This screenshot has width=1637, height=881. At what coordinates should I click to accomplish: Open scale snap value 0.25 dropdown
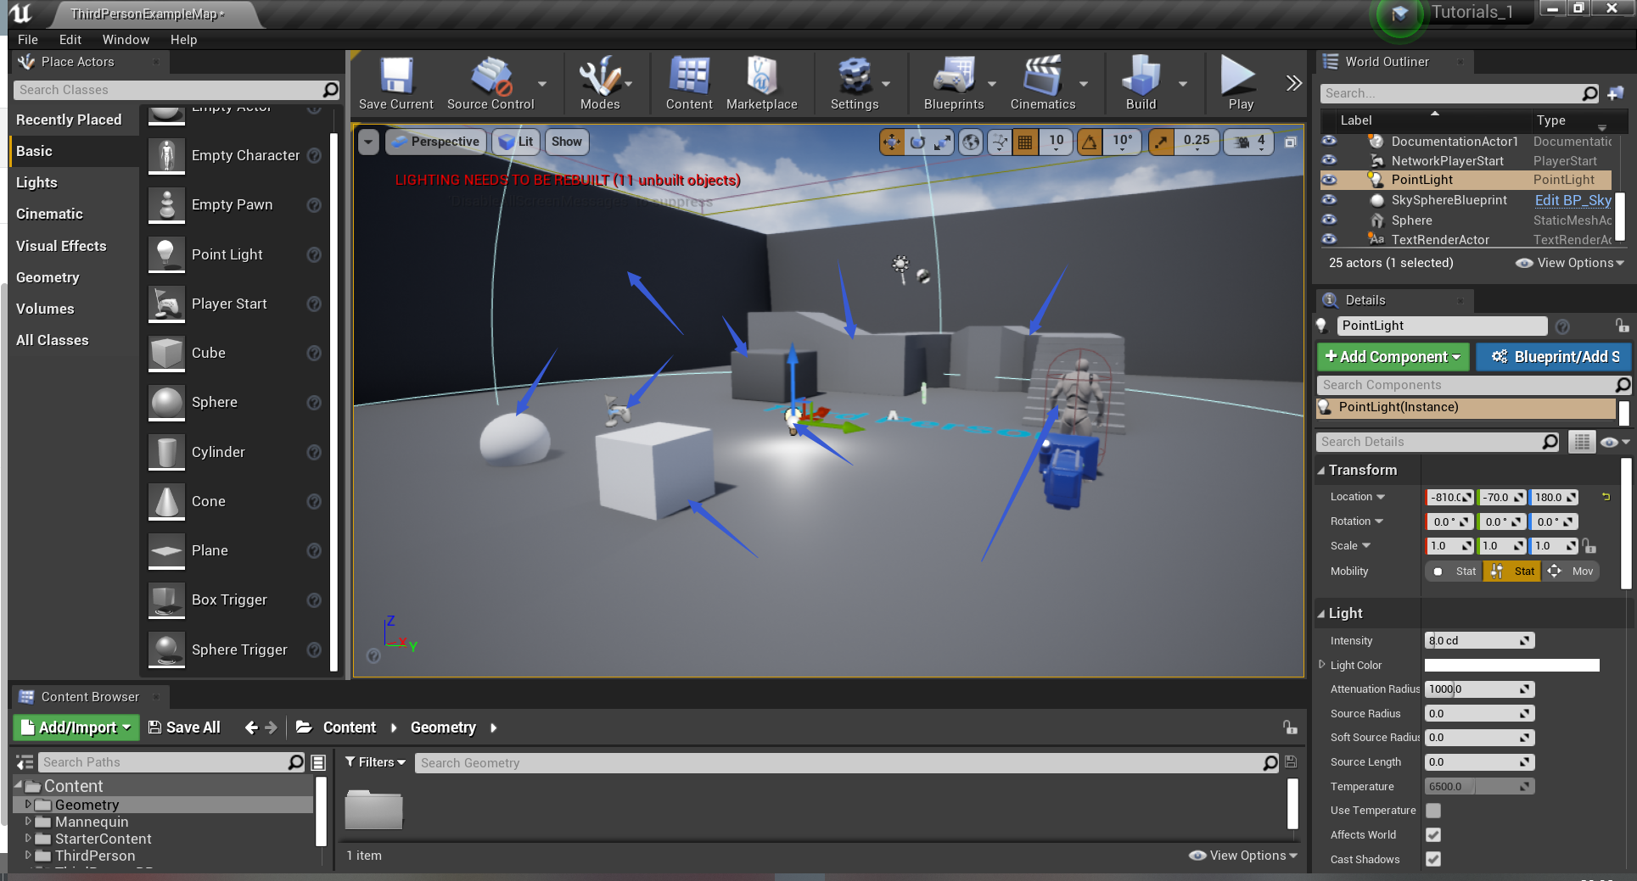tap(1197, 142)
